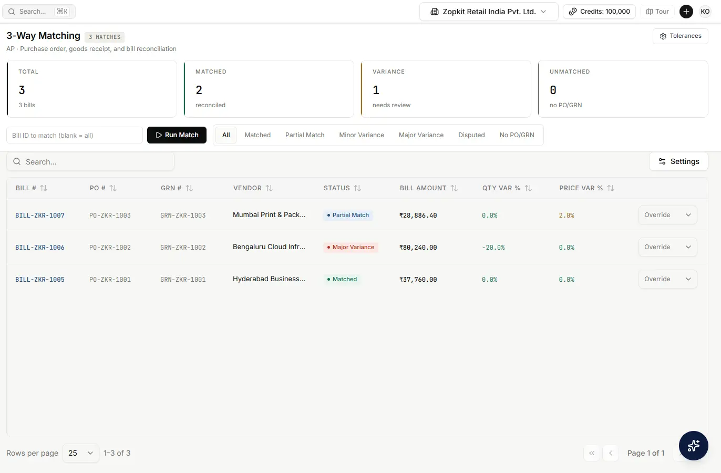Open the BILL-ZKR-1005 bill link
The width and height of the screenshot is (721, 473).
coord(40,280)
